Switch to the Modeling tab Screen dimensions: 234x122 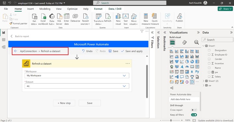(45, 9)
